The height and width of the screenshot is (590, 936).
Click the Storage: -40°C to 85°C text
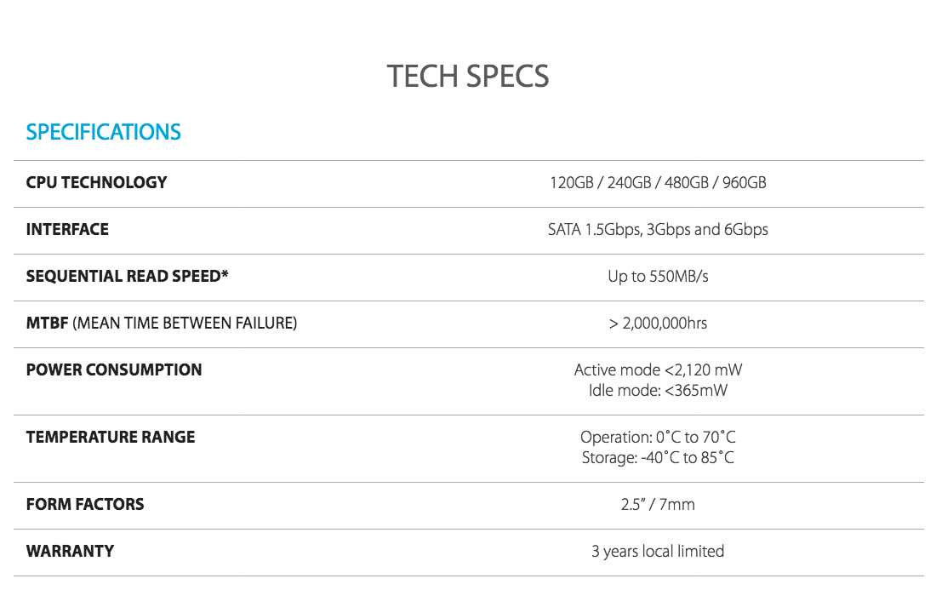click(658, 457)
